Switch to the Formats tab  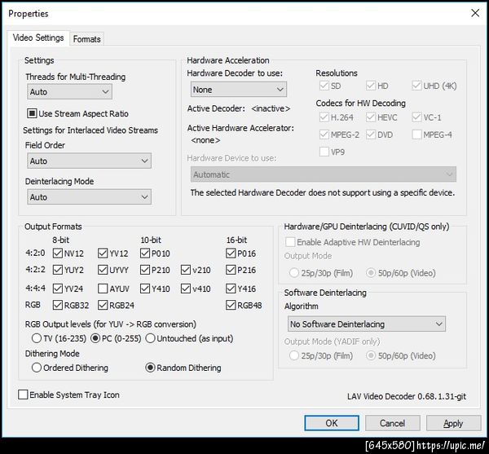point(86,39)
